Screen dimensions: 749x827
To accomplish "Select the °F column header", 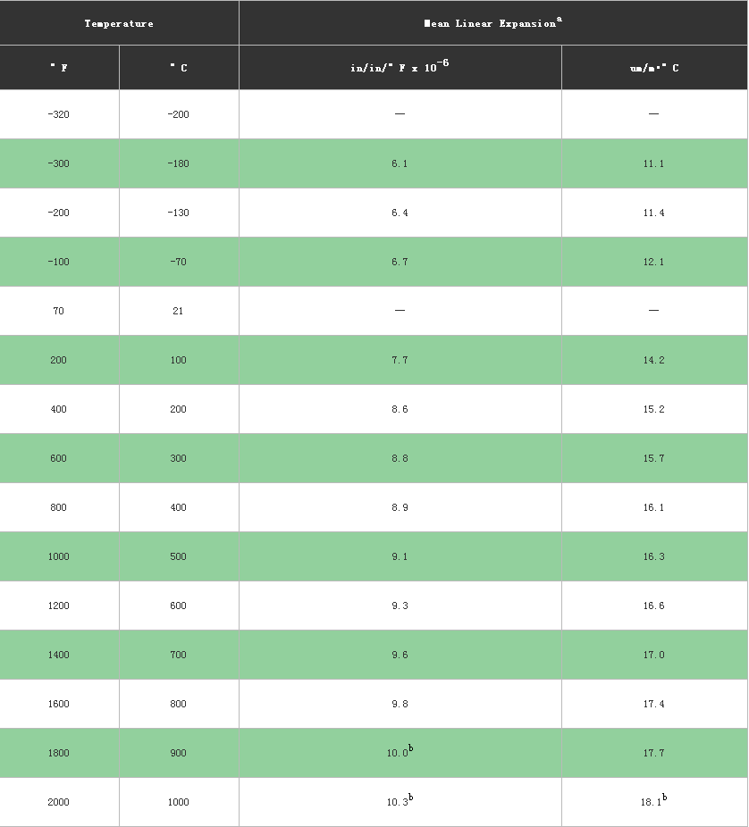I will coord(59,68).
